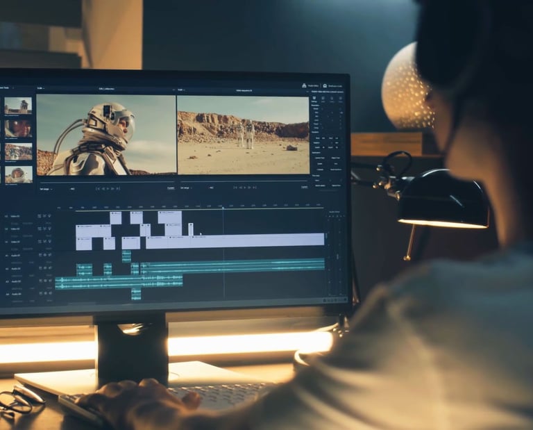Click the middle header icon on the Audio 01 track

45,255
